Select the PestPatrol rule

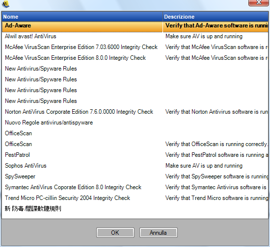(17, 155)
